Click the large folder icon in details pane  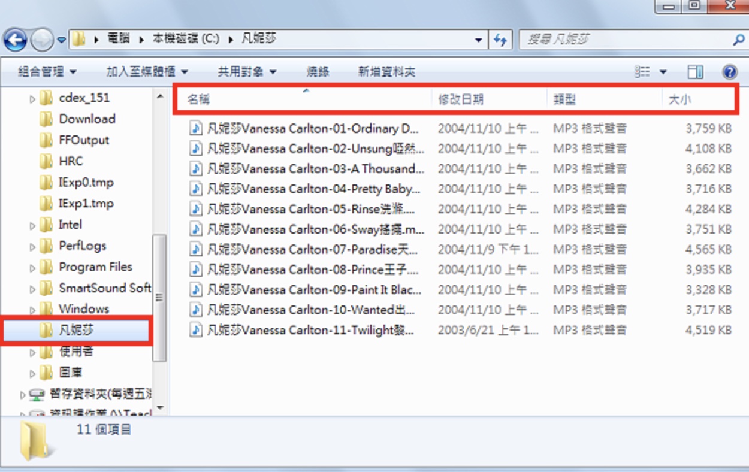click(x=37, y=441)
